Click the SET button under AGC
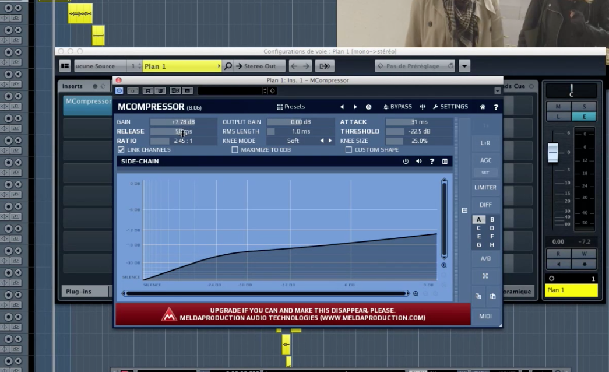The height and width of the screenshot is (372, 609). pos(485,172)
